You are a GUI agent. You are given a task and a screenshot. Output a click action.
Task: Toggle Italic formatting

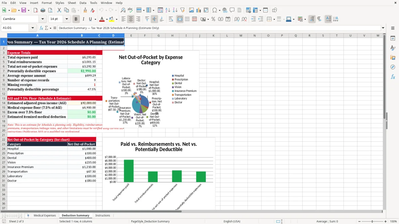click(83, 19)
